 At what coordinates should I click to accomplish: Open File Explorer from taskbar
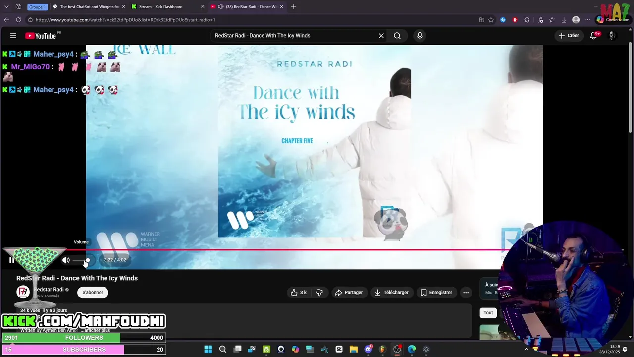click(x=354, y=349)
